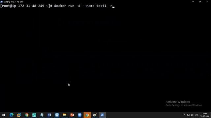This screenshot has width=211, height=118.
Task: Open the teal phone app icon
Action: pyautogui.click(x=34, y=115)
